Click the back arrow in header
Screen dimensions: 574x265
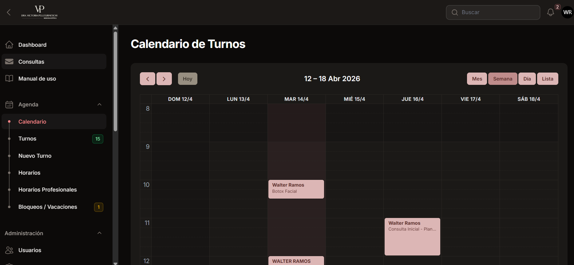point(9,12)
